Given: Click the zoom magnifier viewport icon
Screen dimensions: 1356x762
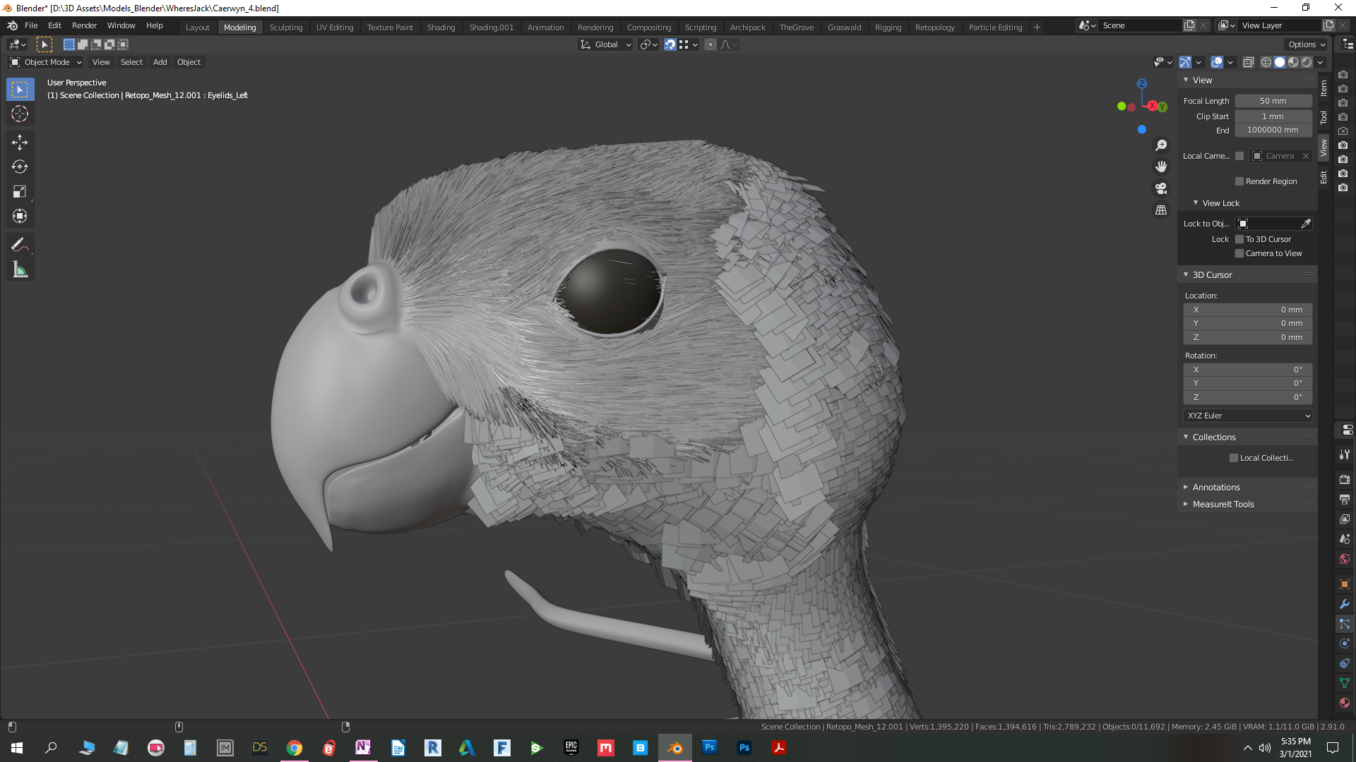Looking at the screenshot, I should [x=1161, y=145].
